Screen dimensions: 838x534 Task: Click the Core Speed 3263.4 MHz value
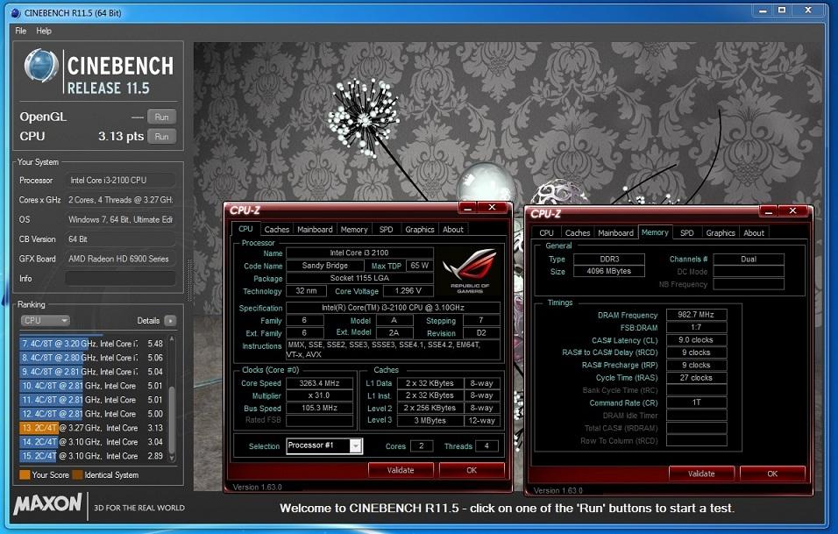click(320, 382)
